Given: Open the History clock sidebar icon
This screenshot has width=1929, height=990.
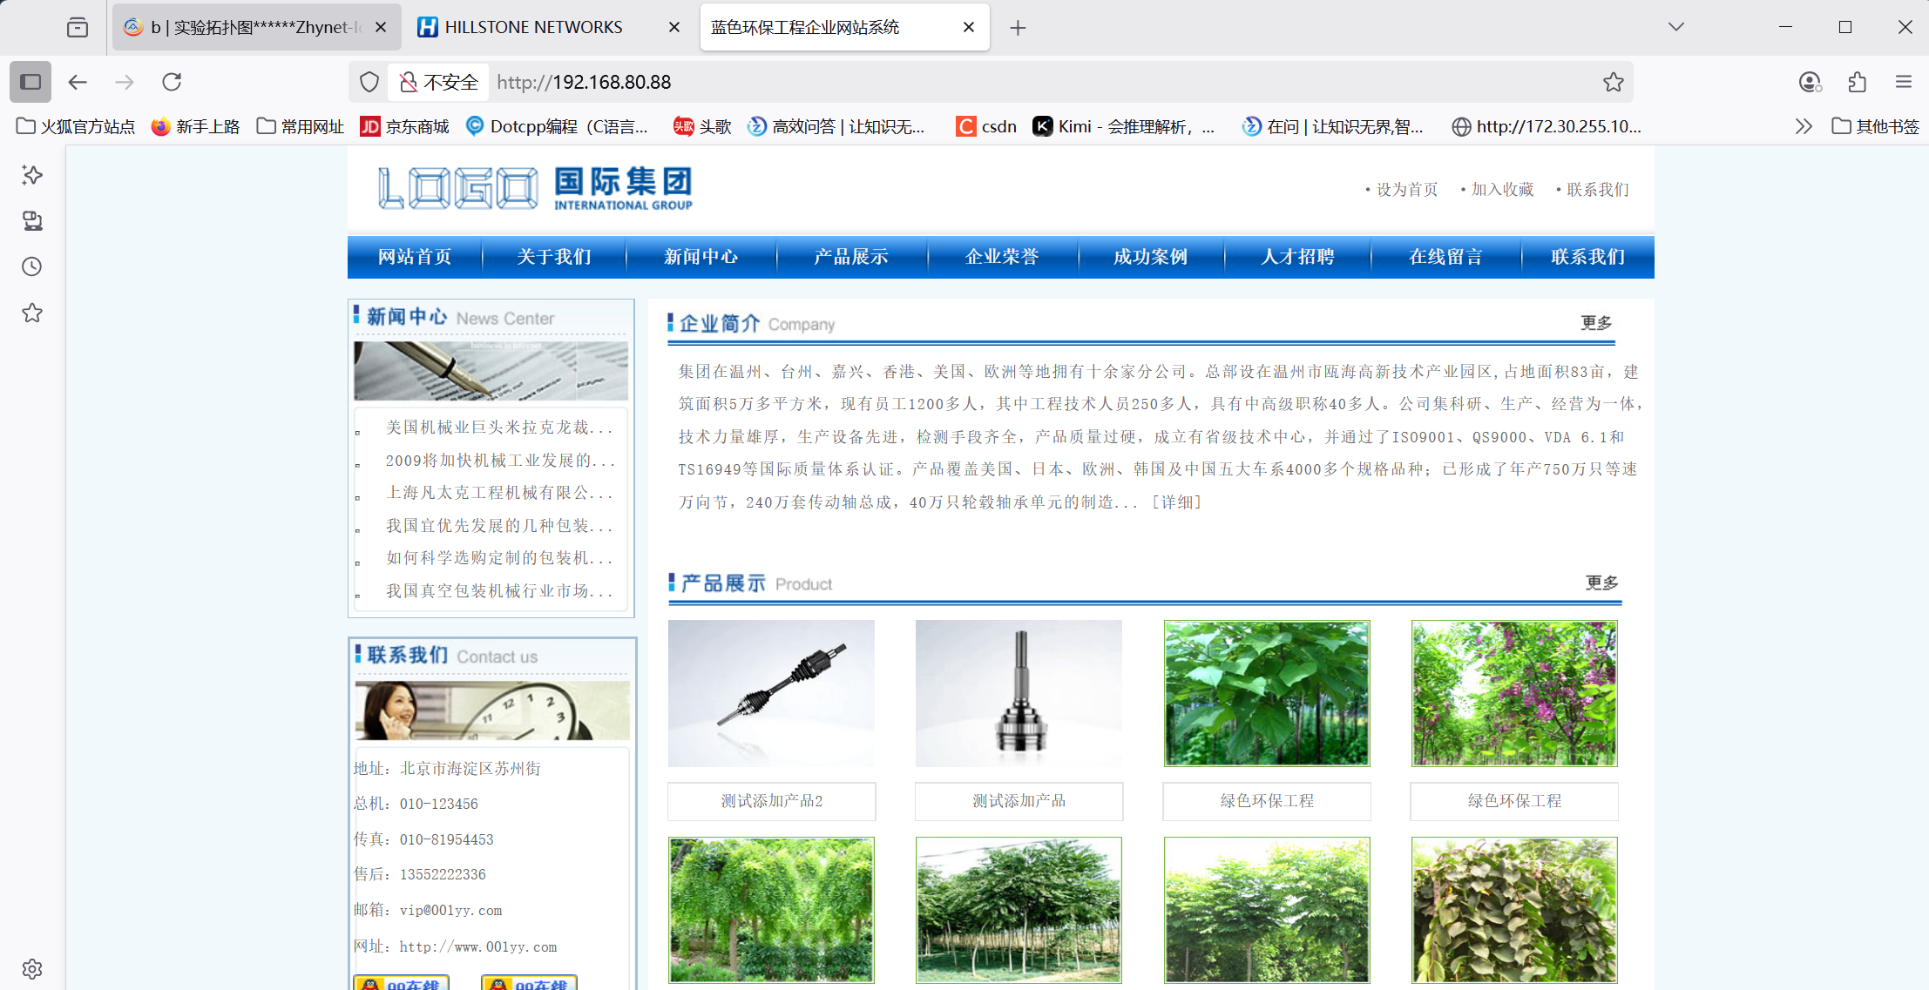Looking at the screenshot, I should point(32,266).
